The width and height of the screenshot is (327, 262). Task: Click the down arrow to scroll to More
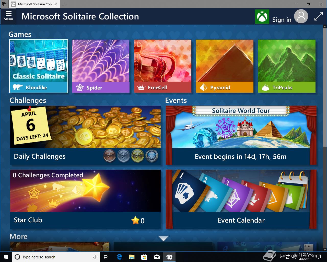tap(163, 238)
